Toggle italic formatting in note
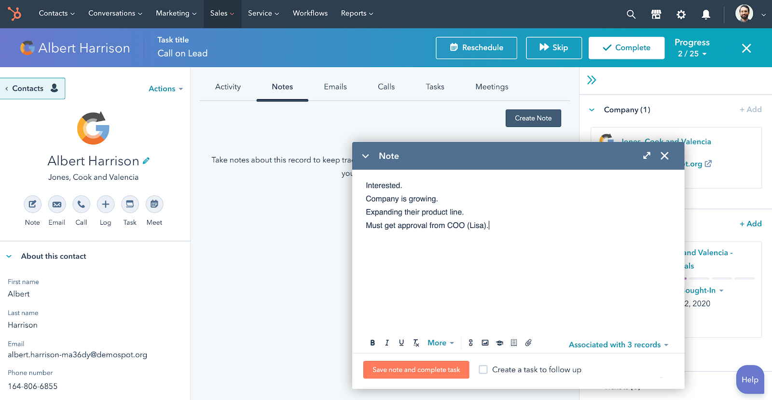The width and height of the screenshot is (772, 400). click(387, 343)
